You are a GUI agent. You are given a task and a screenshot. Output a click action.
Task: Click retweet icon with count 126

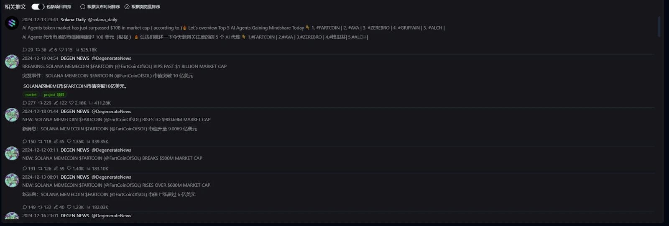click(41, 169)
